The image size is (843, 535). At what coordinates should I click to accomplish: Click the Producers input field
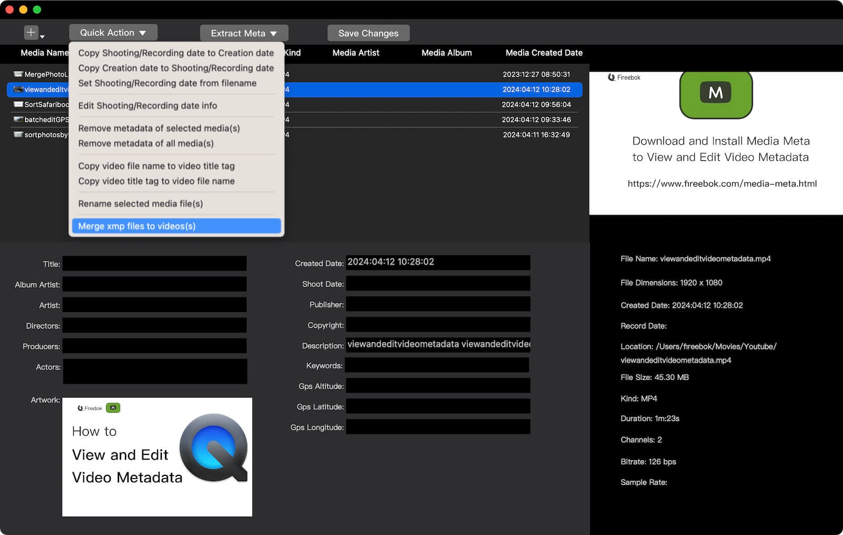click(x=154, y=346)
